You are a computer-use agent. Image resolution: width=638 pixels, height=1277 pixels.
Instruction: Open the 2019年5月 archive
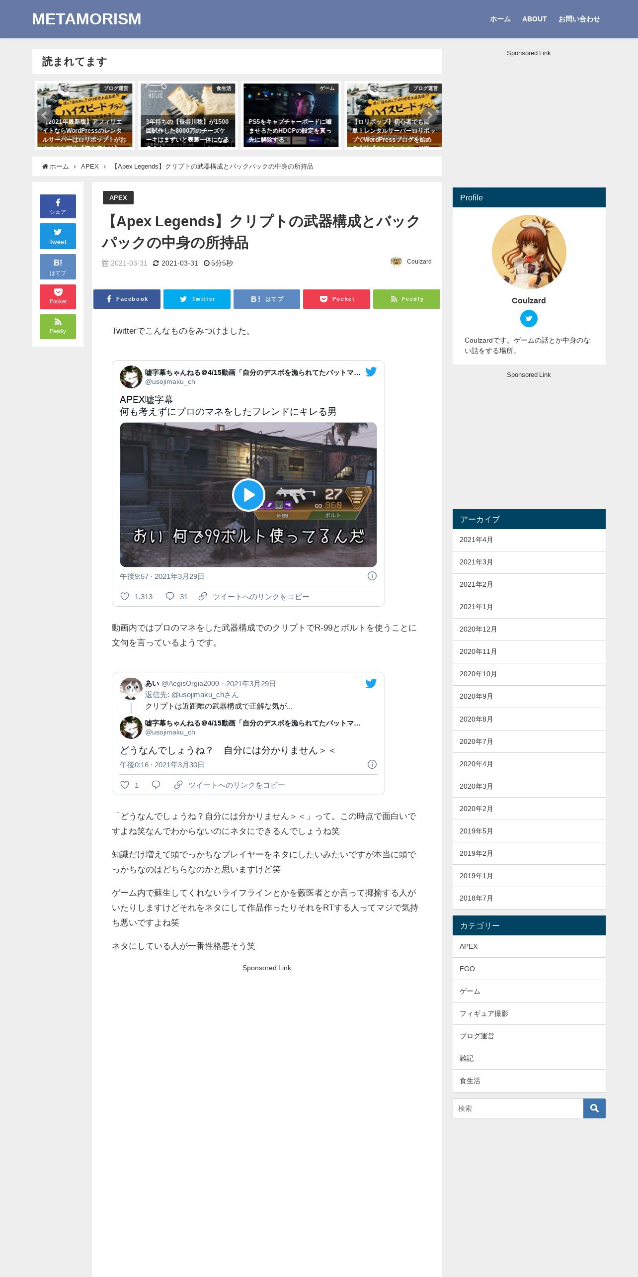tap(529, 831)
